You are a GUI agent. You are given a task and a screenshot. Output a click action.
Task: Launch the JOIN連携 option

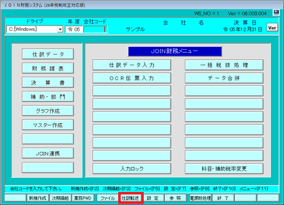[x=48, y=153]
